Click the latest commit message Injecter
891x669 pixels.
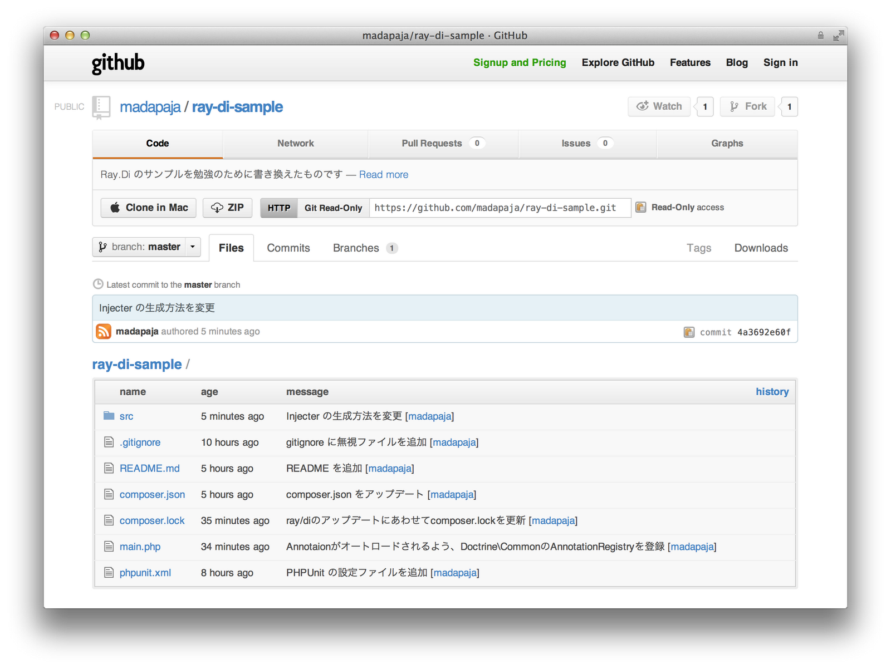coord(157,308)
